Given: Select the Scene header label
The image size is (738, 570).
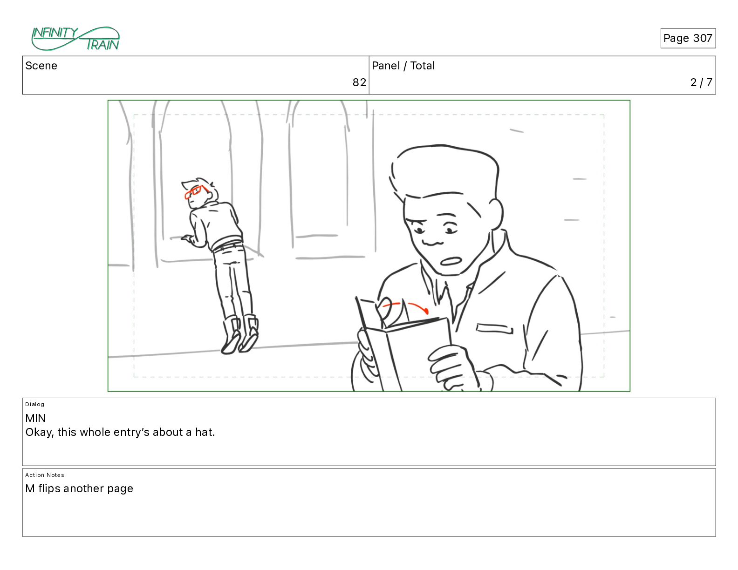Looking at the screenshot, I should (41, 66).
